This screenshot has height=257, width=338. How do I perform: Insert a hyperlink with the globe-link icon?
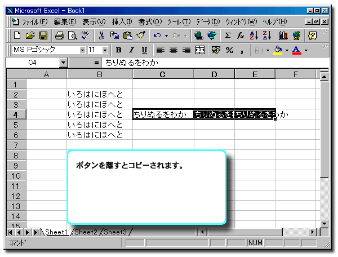click(198, 36)
